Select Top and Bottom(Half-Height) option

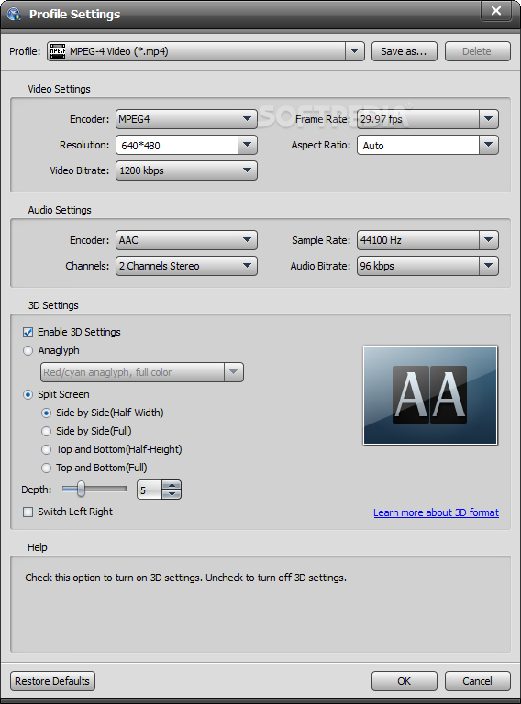click(46, 449)
